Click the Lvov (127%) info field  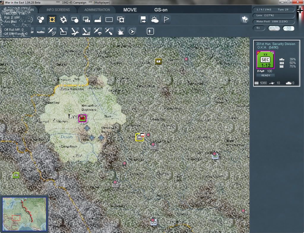coord(273,15)
